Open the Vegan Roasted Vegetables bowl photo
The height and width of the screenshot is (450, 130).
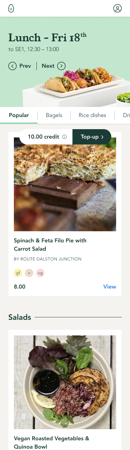click(65, 382)
